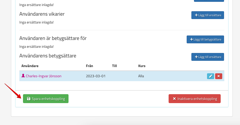Screen dimensions: 240x125
Task: Click the pencil edit icon for Charles-Ingvar Jönsson
Action: (210, 76)
